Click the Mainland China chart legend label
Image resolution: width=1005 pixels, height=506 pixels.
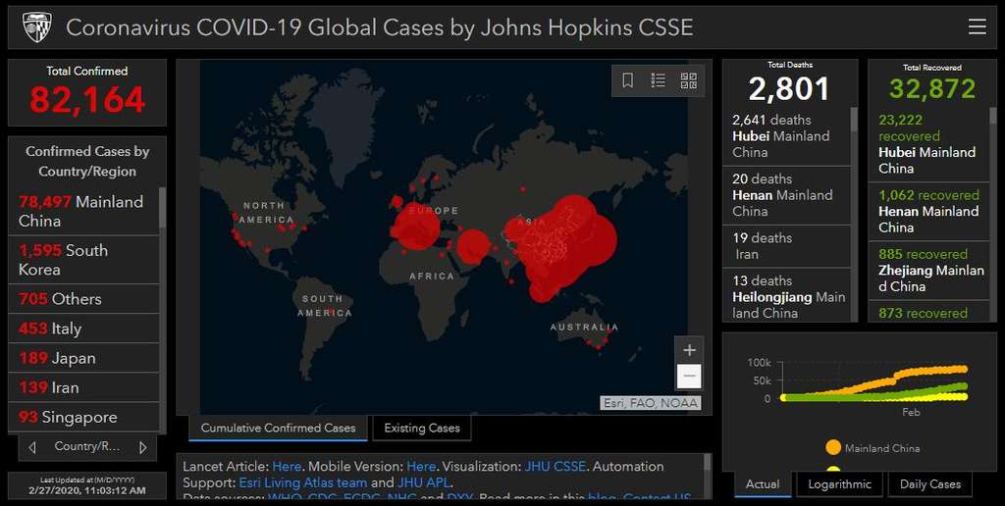point(882,448)
